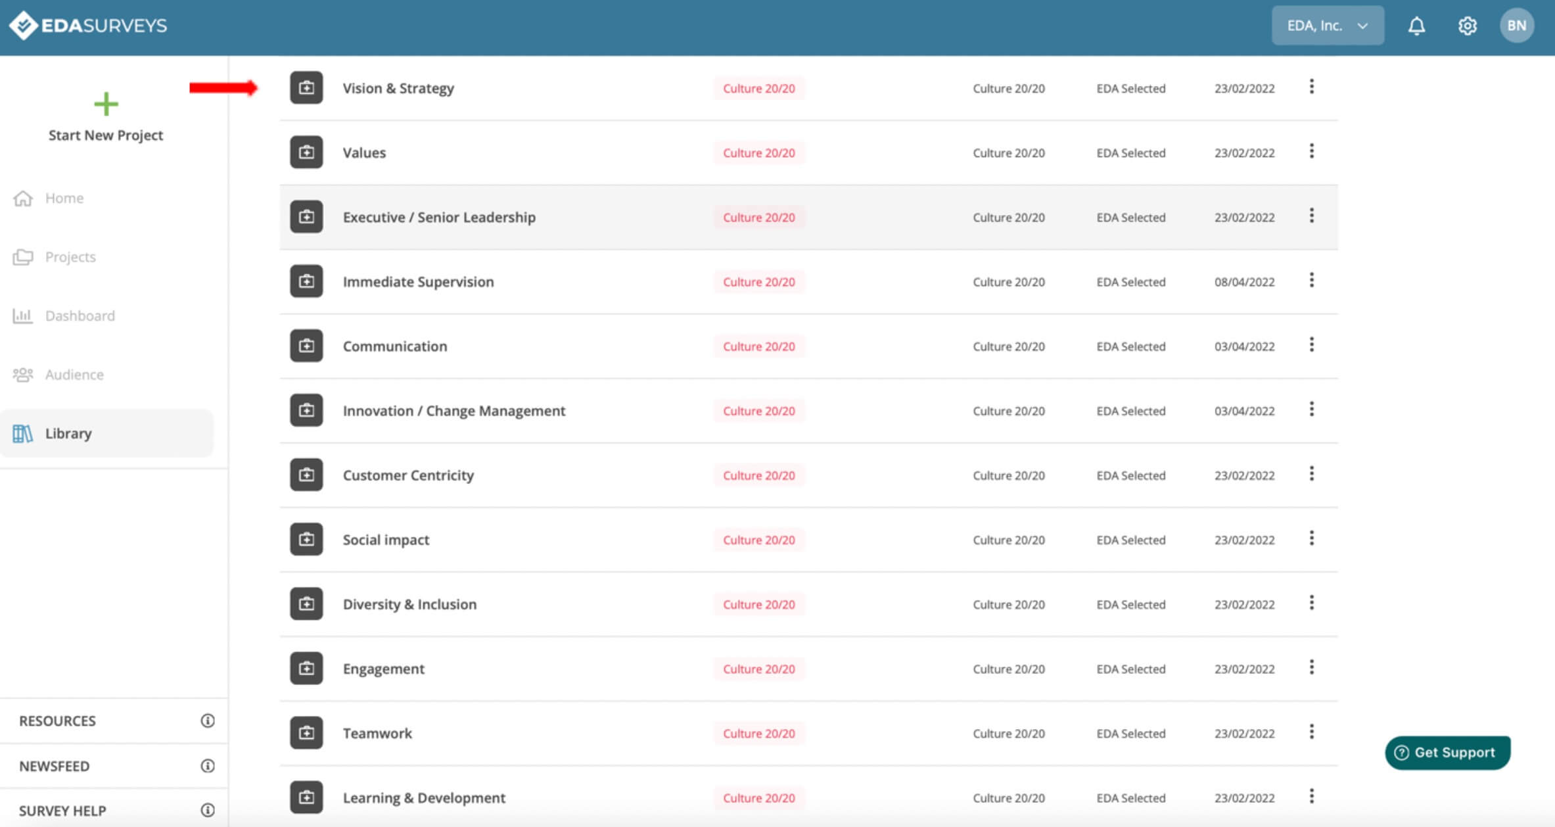Open the BN user avatar menu

point(1516,26)
